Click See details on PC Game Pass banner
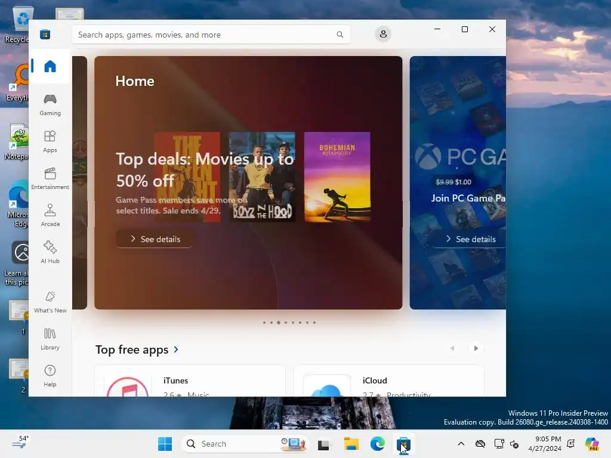This screenshot has width=611, height=458. click(x=470, y=239)
